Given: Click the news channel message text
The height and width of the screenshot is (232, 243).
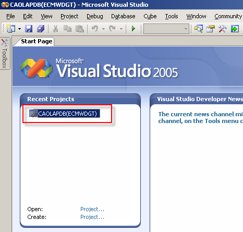Looking at the screenshot, I should pos(200,117).
